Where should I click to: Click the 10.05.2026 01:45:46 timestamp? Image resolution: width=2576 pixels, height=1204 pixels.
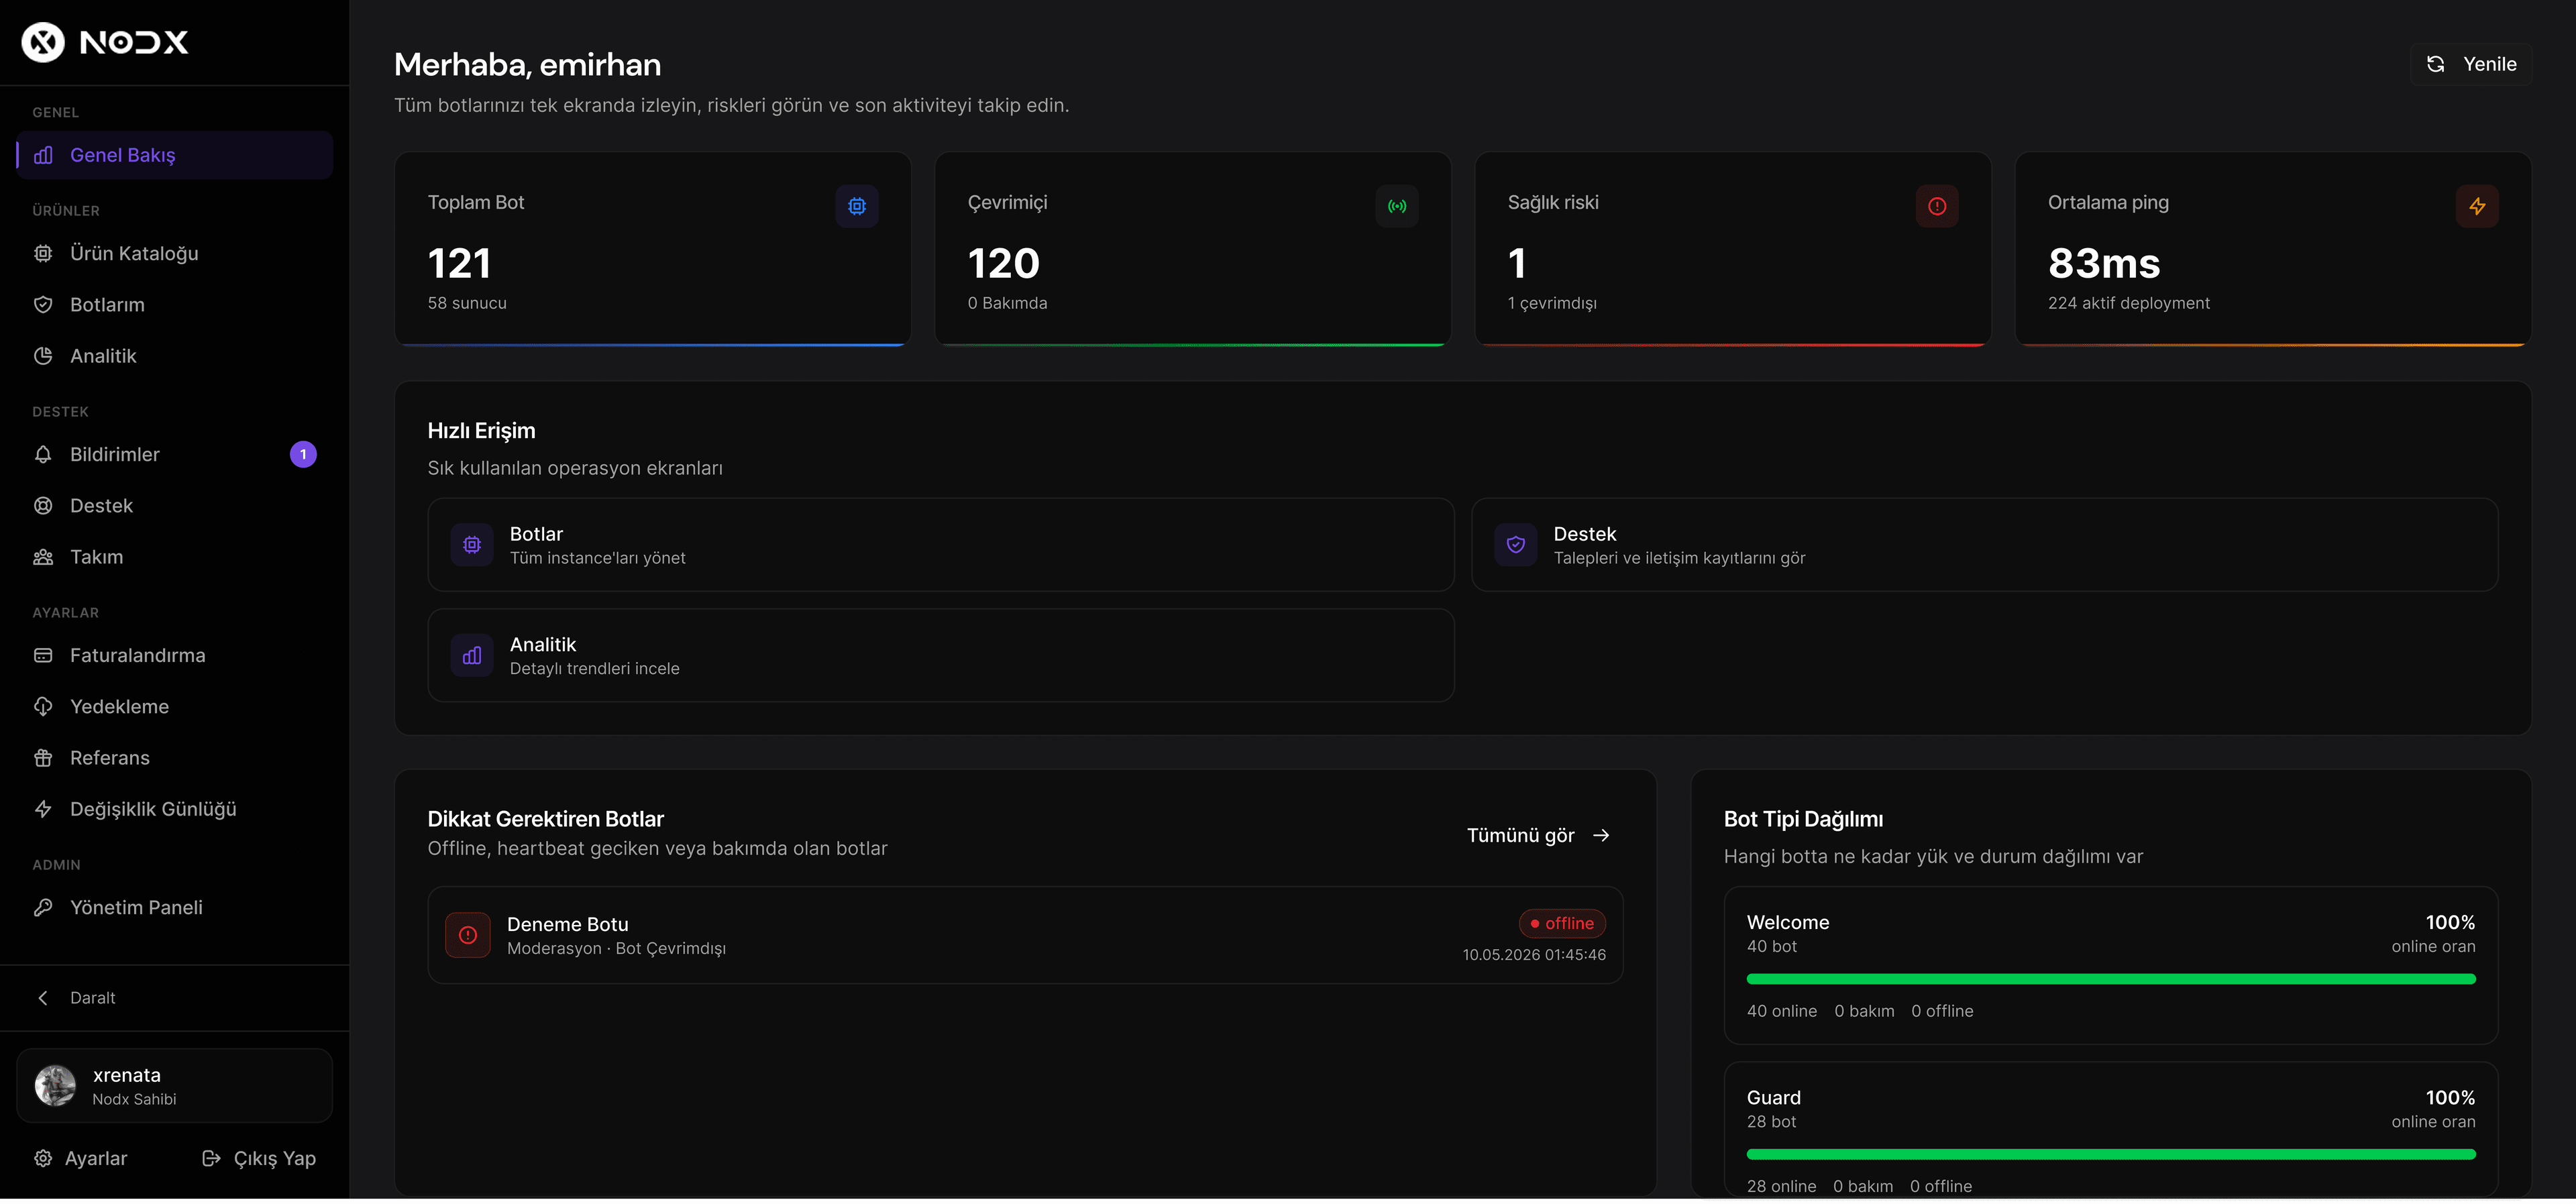[x=1534, y=955]
